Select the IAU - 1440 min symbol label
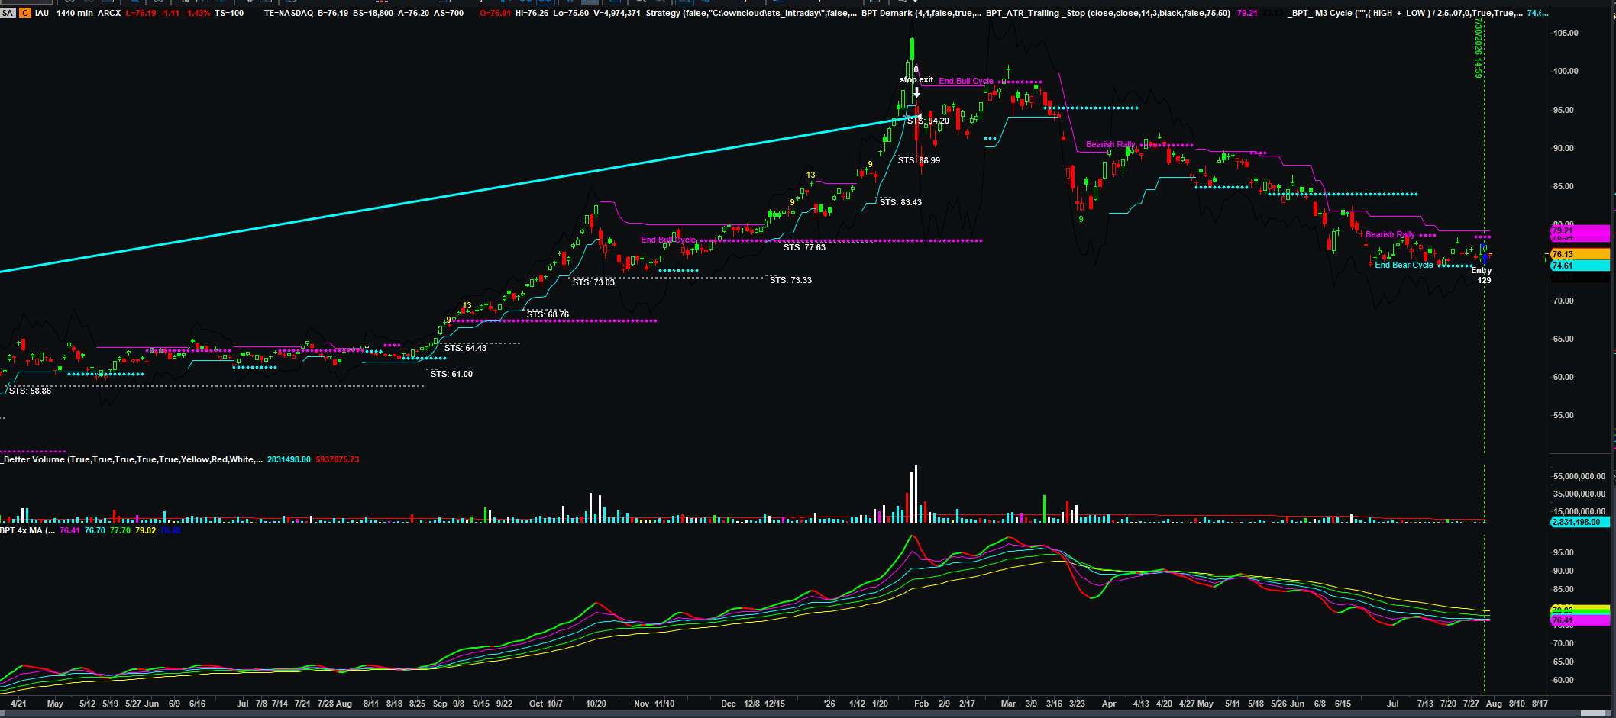The image size is (1616, 718). pos(64,13)
